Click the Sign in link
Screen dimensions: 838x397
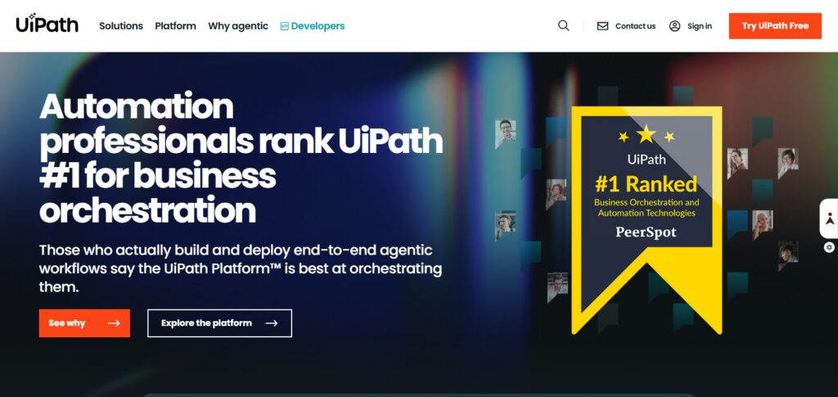(x=699, y=25)
